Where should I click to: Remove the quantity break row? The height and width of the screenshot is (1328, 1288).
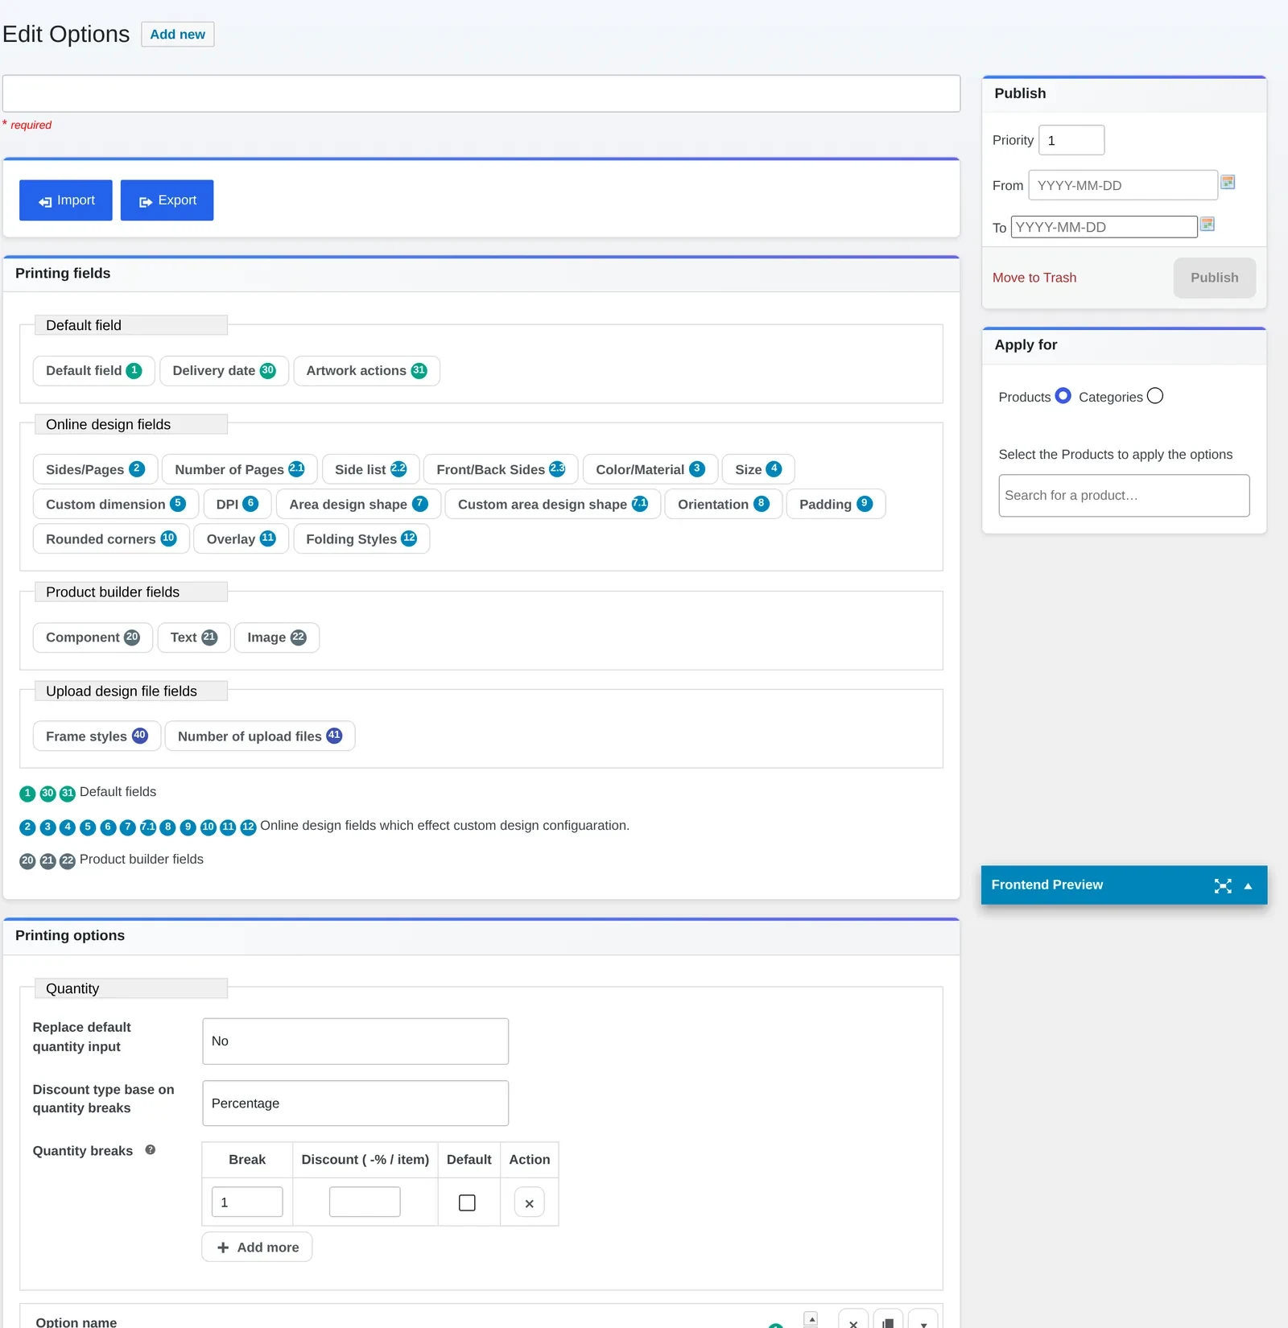(529, 1202)
